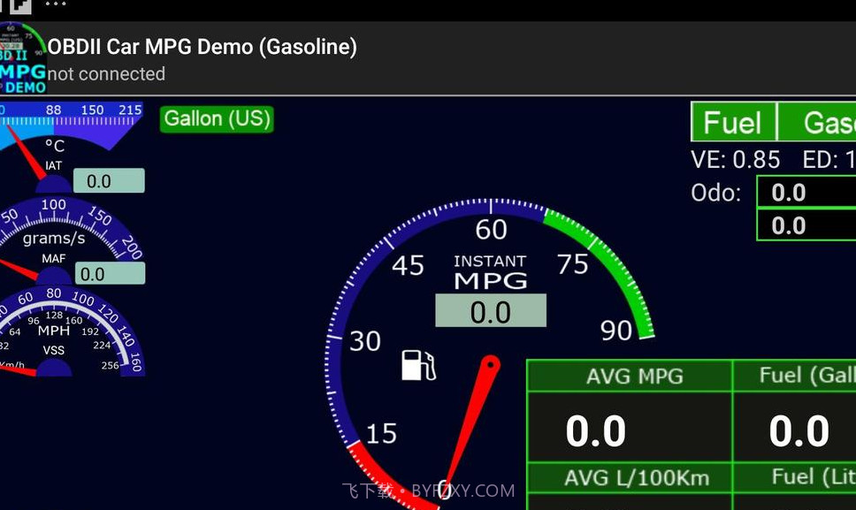Toggle the Fuel type button

pyautogui.click(x=733, y=122)
